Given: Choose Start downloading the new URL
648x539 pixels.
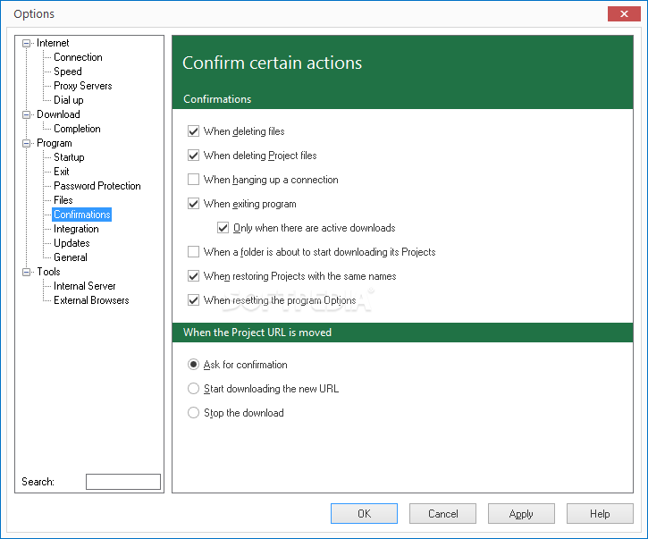Looking at the screenshot, I should (x=193, y=389).
